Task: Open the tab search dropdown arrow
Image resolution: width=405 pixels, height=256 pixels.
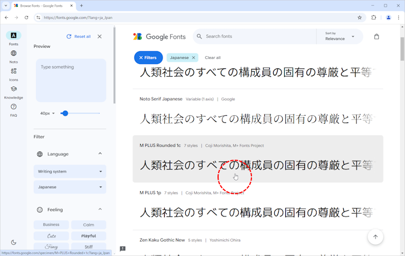Action: (x=6, y=6)
